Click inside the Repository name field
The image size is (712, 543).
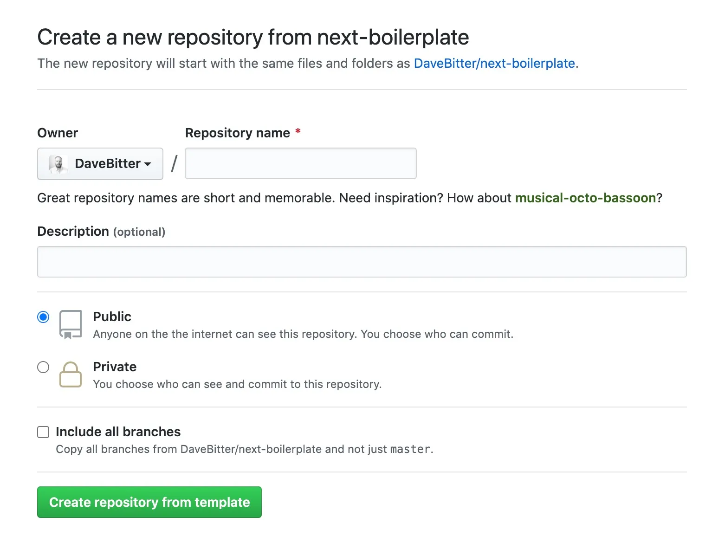tap(300, 163)
